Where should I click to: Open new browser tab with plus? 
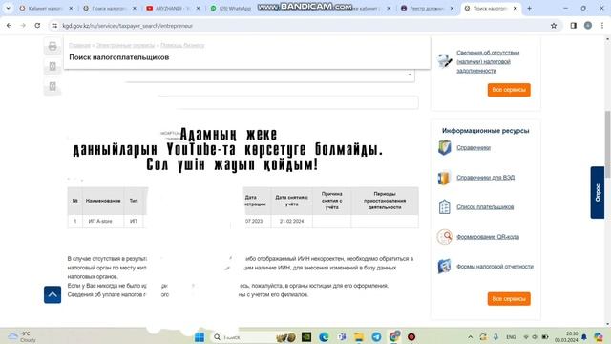(x=529, y=8)
